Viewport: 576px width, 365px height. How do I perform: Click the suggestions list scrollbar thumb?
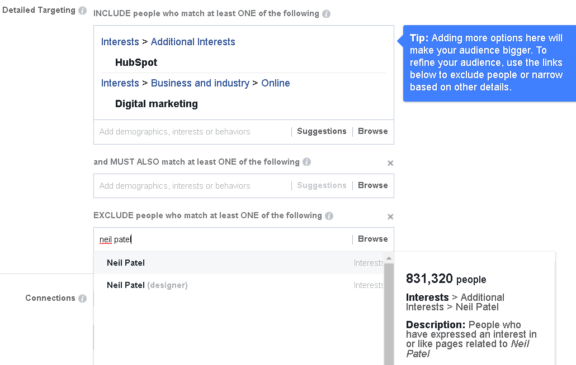[389, 314]
